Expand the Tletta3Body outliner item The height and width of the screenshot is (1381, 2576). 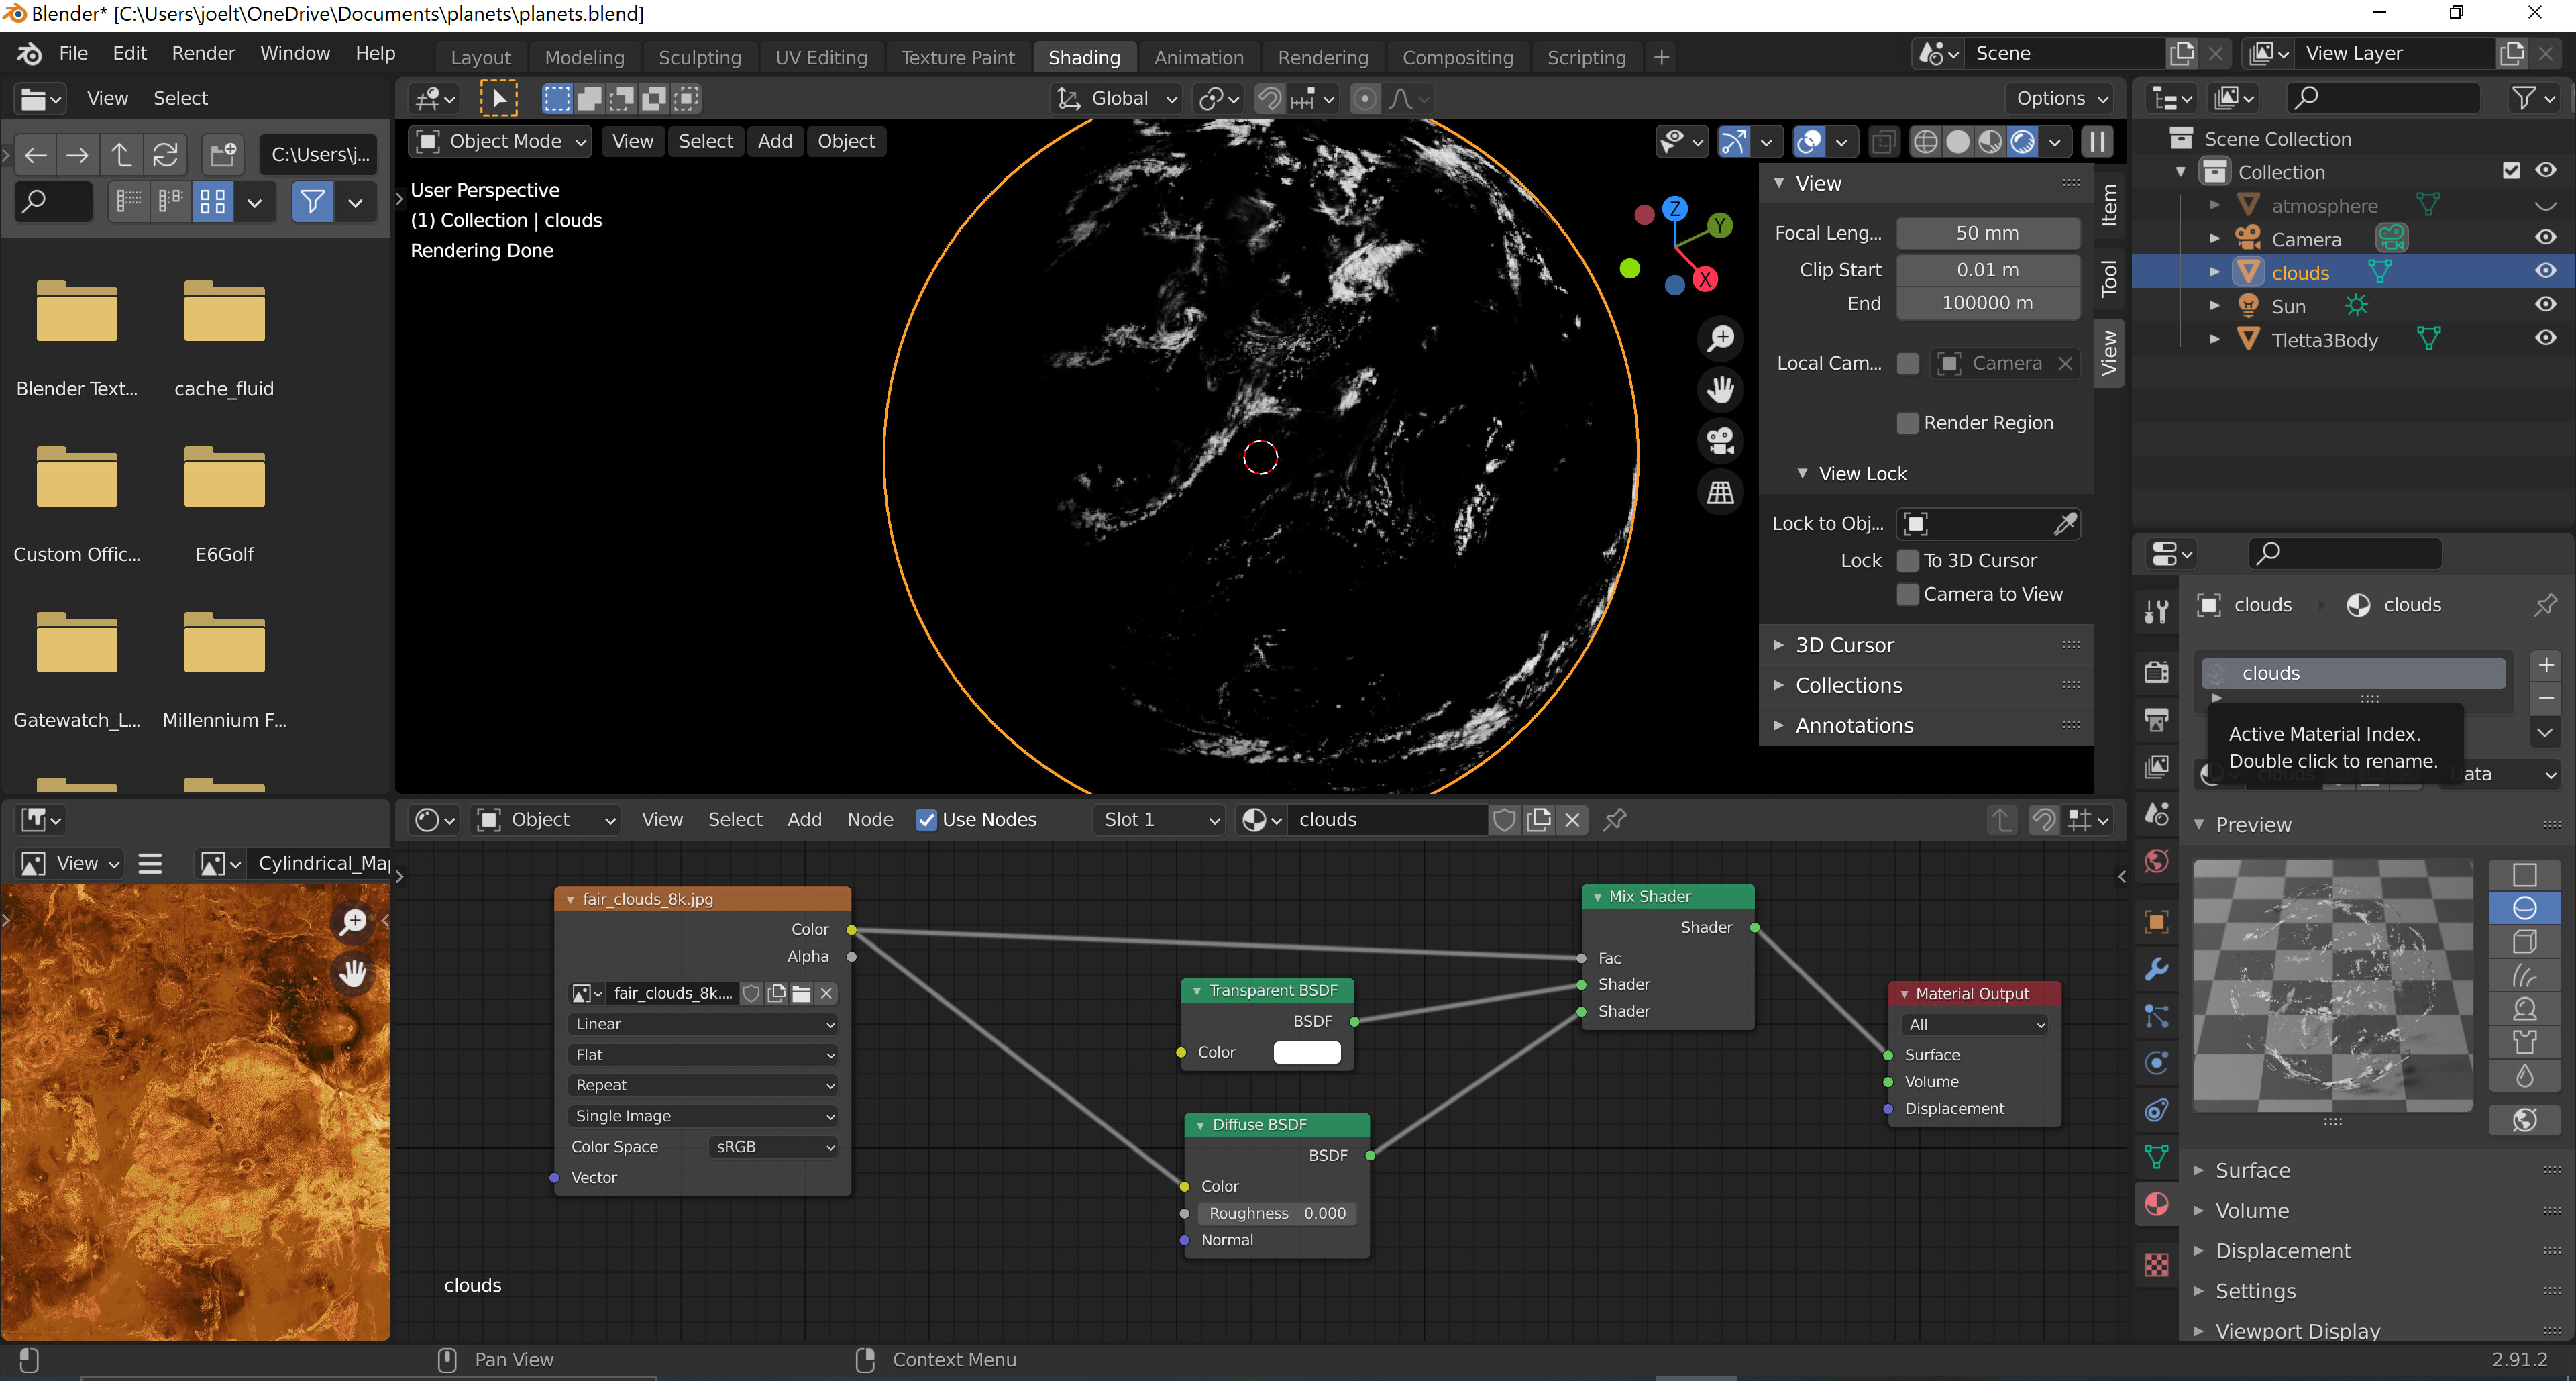point(2216,339)
